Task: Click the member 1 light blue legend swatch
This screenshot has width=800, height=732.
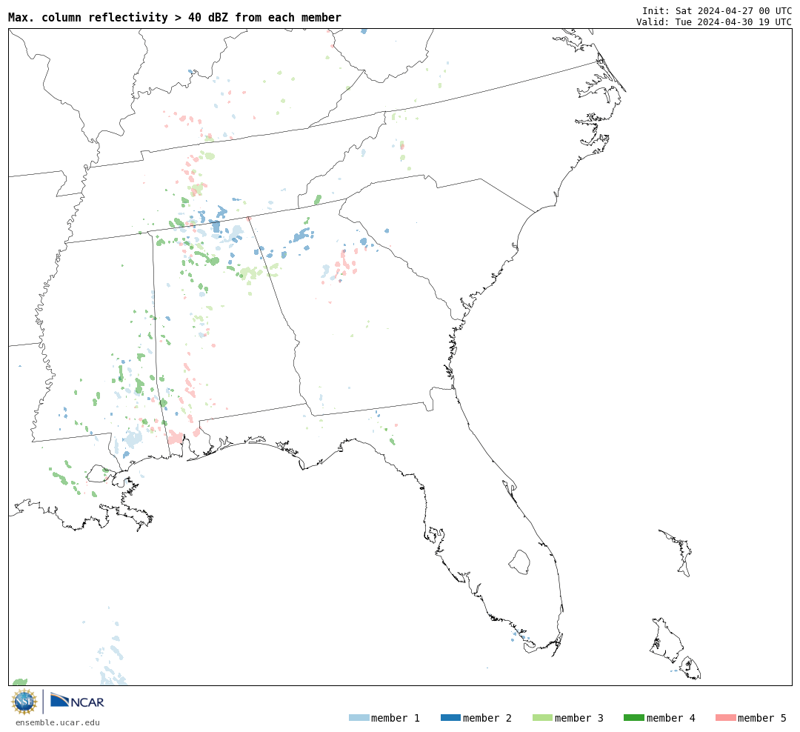Action: [x=359, y=718]
